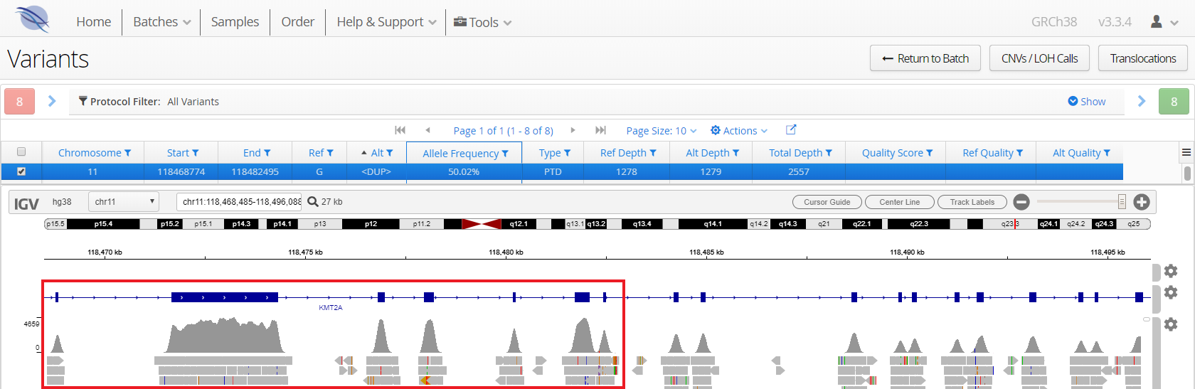Go to the next page arrow
The height and width of the screenshot is (389, 1195).
click(573, 130)
